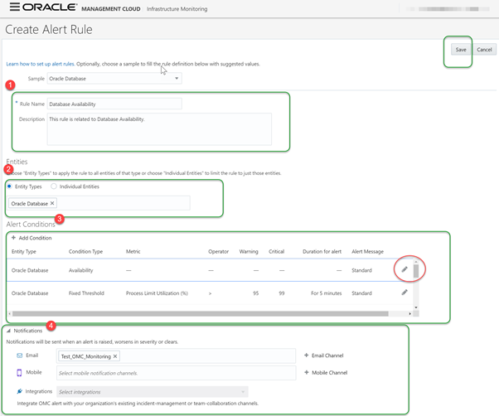
Task: Click the Oracle logo
Action: point(50,7)
